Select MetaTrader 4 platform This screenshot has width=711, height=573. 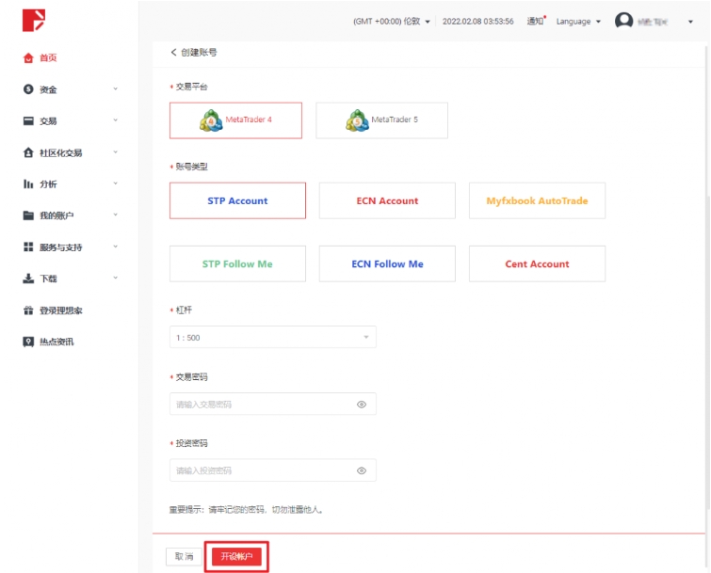click(235, 120)
